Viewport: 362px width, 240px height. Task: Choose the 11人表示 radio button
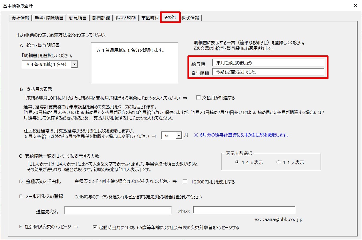point(278,163)
